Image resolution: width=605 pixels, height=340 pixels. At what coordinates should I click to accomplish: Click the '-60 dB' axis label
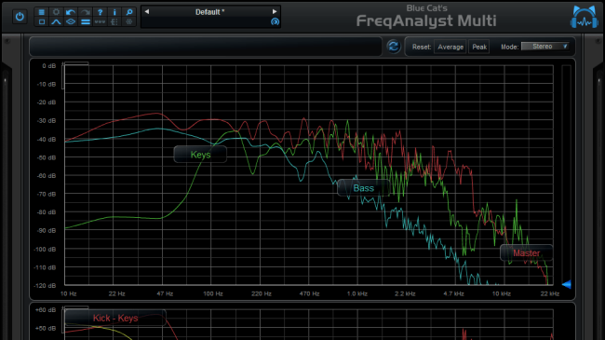47,176
